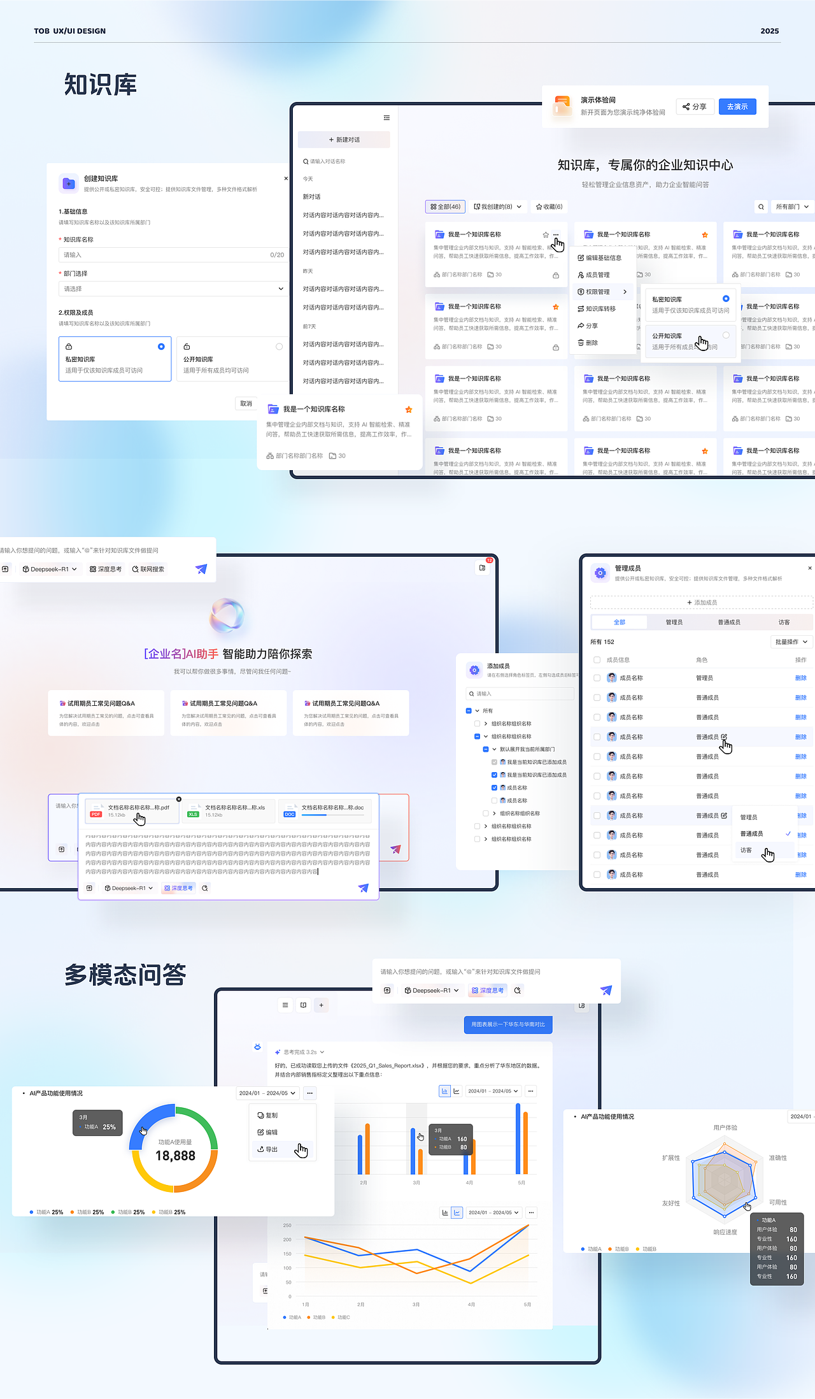Open the 我创建的(8) dropdown

click(x=498, y=207)
